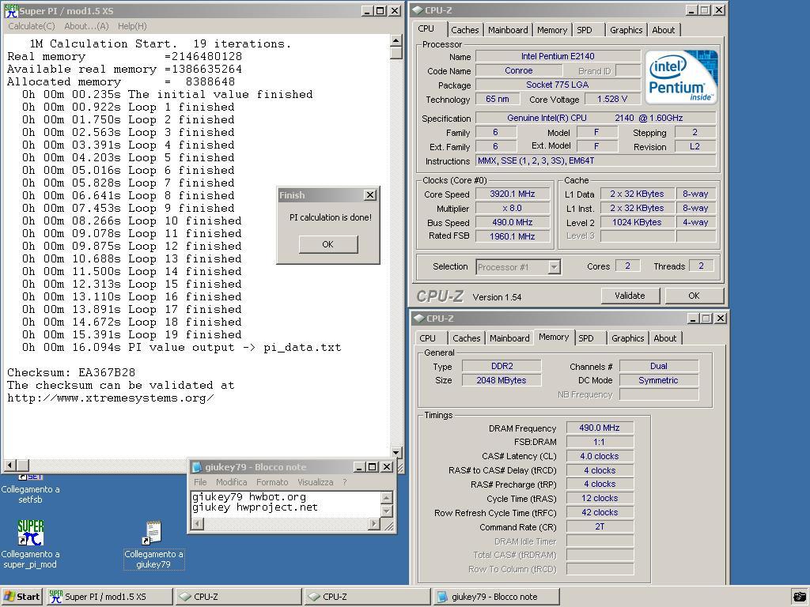
Task: Open the super_pi_mod desktop shortcut
Action: tap(31, 545)
